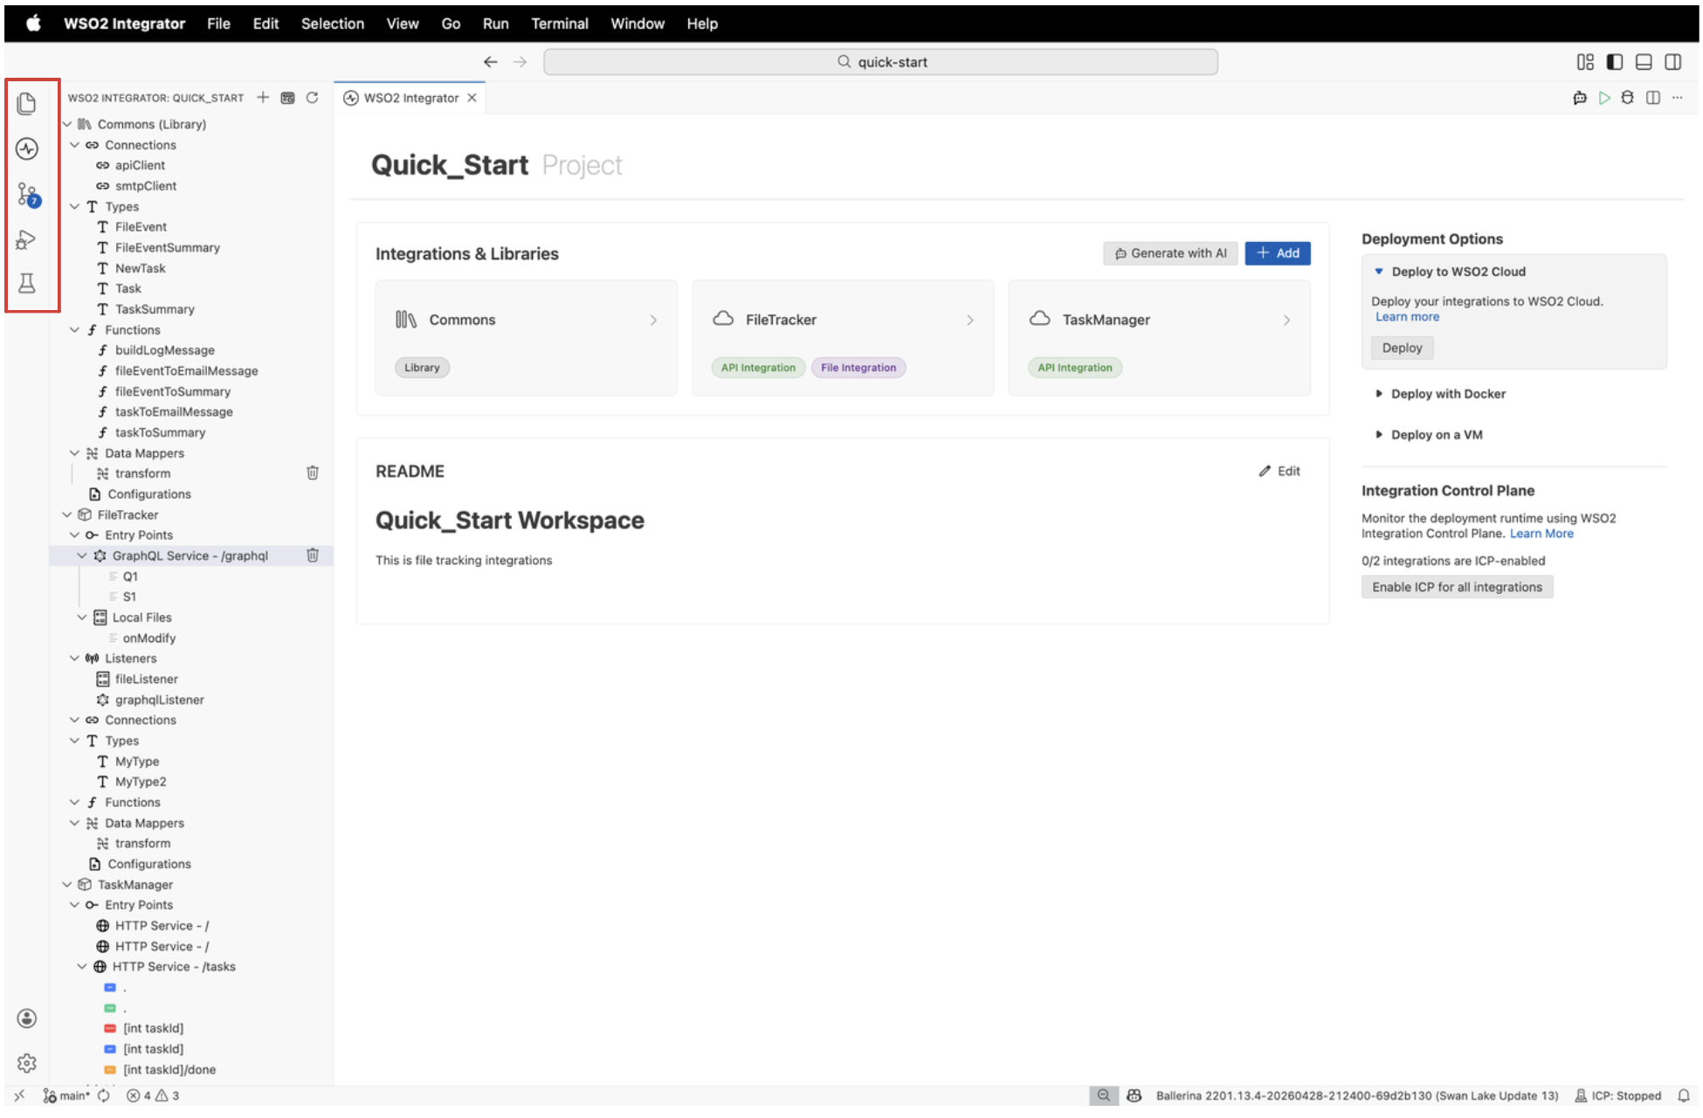Open the Terminal menu
Screen dimensions: 1703x1118
pyautogui.click(x=560, y=24)
